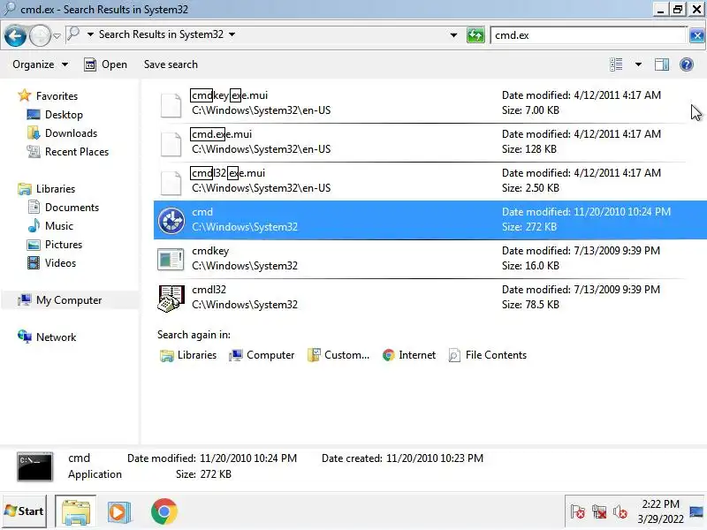This screenshot has width=707, height=530.
Task: Select the cmdkey.exe.mui file name
Action: (x=229, y=95)
